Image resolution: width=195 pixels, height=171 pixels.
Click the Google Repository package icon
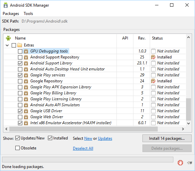(26, 81)
